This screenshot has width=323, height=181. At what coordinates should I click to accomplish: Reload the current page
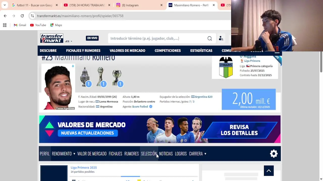(22, 16)
